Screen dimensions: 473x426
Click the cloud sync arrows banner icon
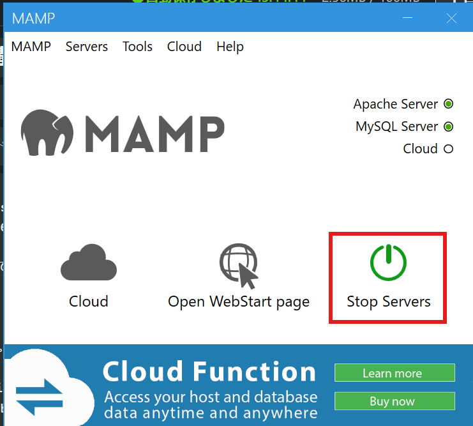click(39, 397)
